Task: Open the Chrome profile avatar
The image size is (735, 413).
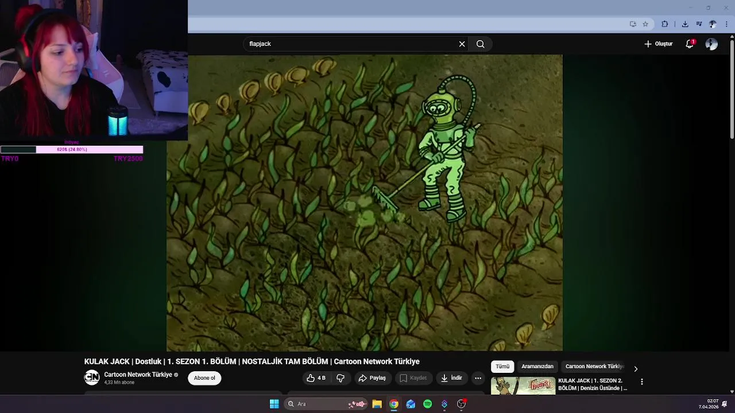Action: tap(713, 24)
